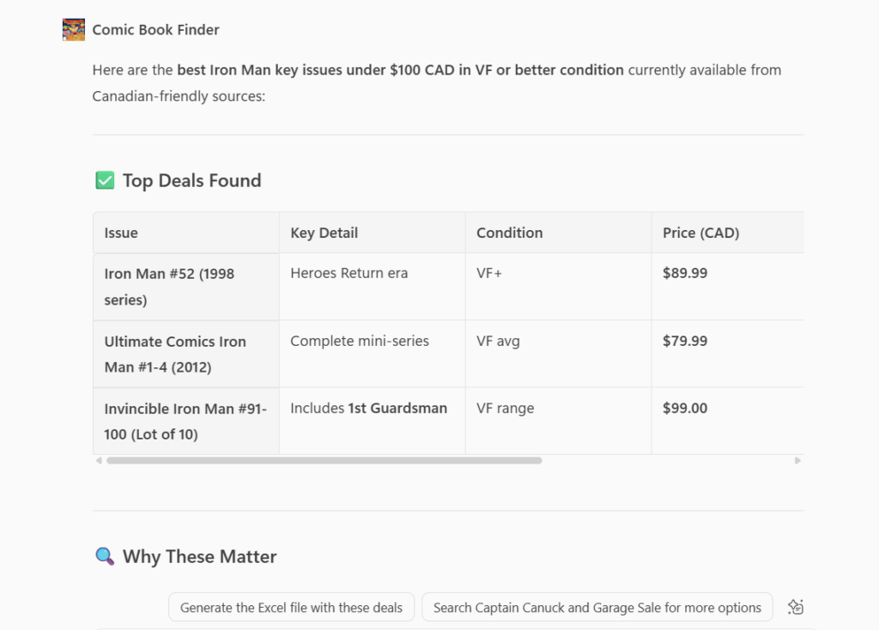
Task: Pick the Invincible Iron Man #91-100 lot cell
Action: point(185,421)
